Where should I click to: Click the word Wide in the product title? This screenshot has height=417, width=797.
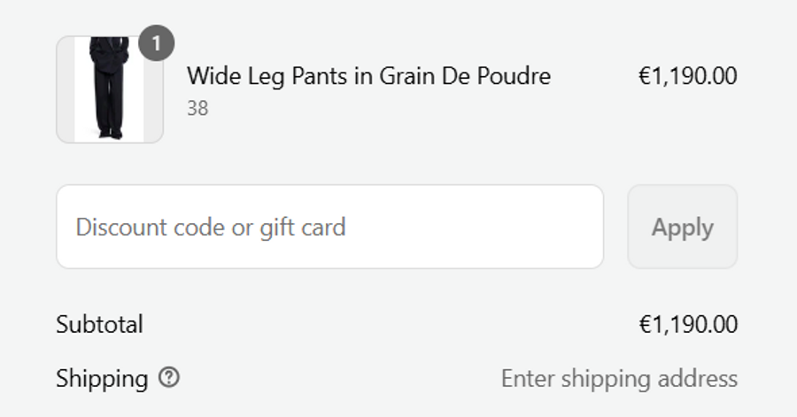pyautogui.click(x=209, y=76)
